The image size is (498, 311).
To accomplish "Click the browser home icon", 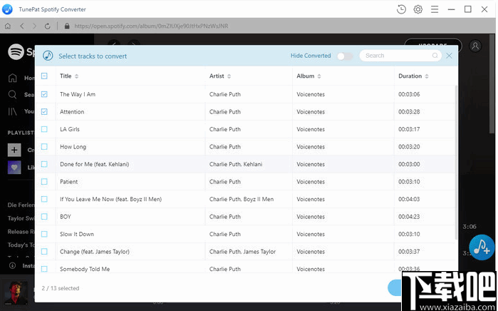I will pyautogui.click(x=8, y=26).
